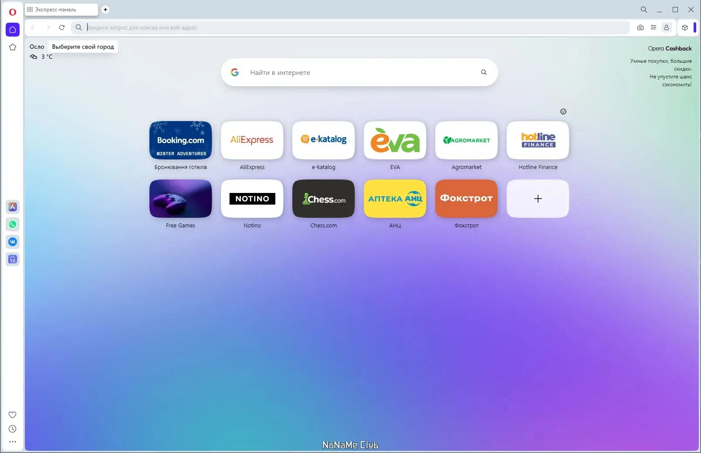Open the Hotline Finance speed dial tile
Screen dimensions: 701x453
(538, 140)
